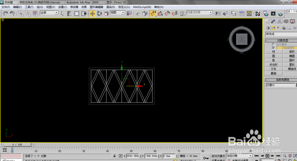Open the 修改器 menu
This screenshot has height=161, width=297.
[x=74, y=7]
